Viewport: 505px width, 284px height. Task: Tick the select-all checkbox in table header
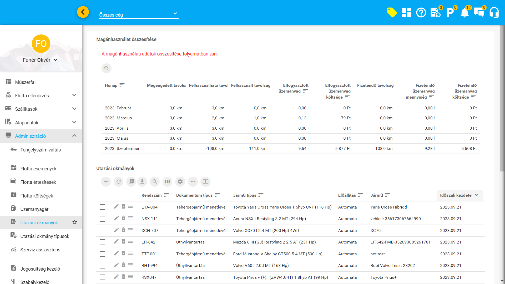(102, 195)
